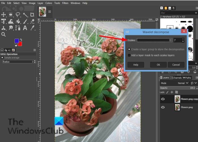Switch to the Channels tab
The height and width of the screenshot is (142, 198).
[x=175, y=78]
